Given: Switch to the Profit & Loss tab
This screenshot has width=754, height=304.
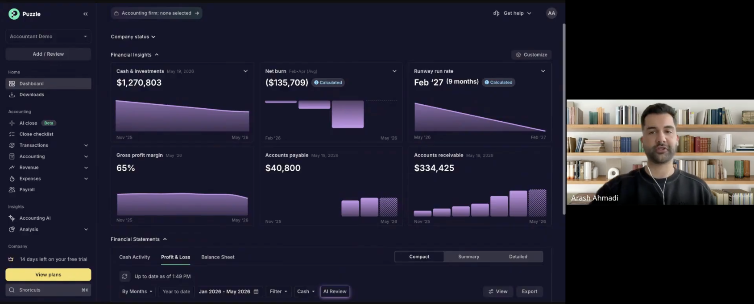Looking at the screenshot, I should [x=175, y=257].
